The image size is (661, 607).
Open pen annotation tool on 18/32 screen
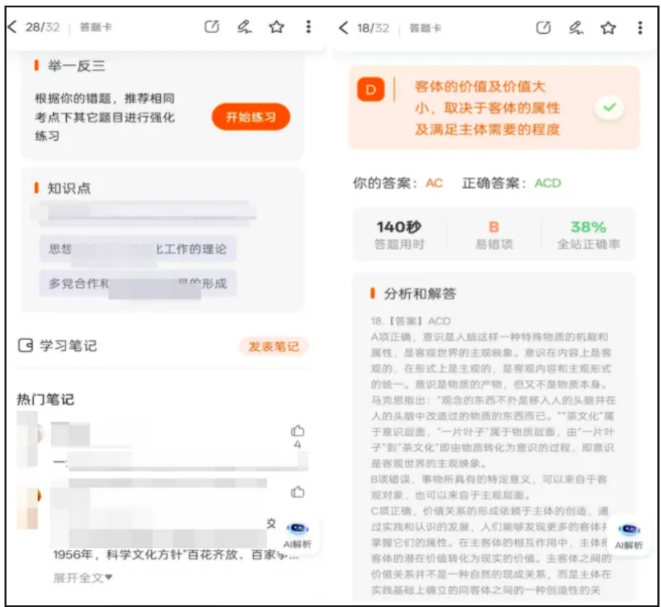click(x=576, y=28)
